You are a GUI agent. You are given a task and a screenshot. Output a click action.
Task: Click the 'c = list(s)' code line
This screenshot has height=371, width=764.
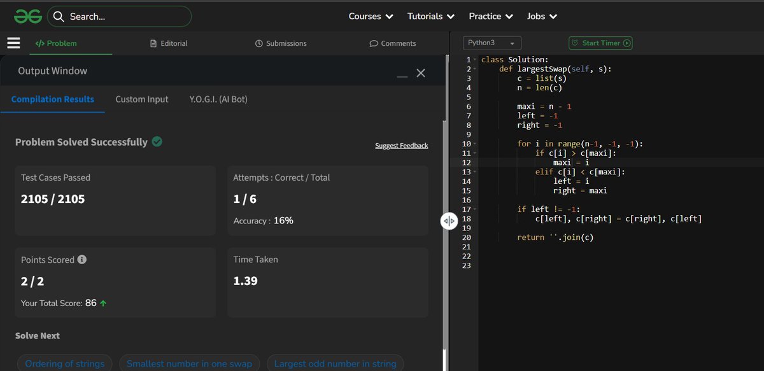coord(542,78)
